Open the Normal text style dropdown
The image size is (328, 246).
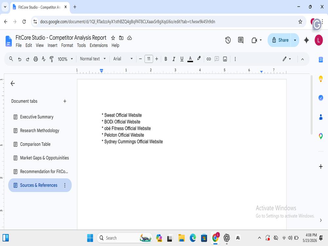point(93,59)
